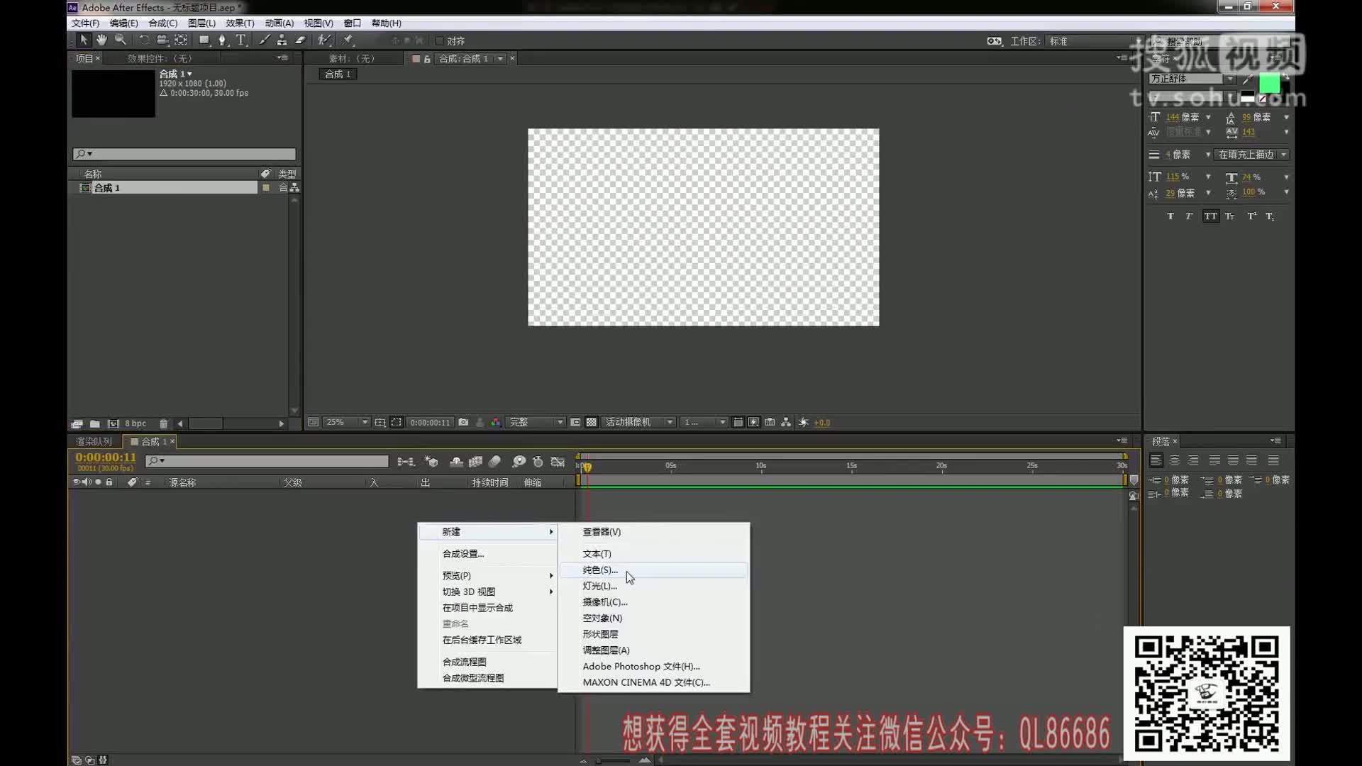
Task: Click the timeline current-time indicator marker
Action: [x=587, y=467]
